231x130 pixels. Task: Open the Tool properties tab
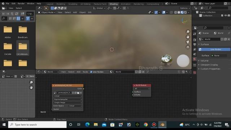(x=195, y=34)
